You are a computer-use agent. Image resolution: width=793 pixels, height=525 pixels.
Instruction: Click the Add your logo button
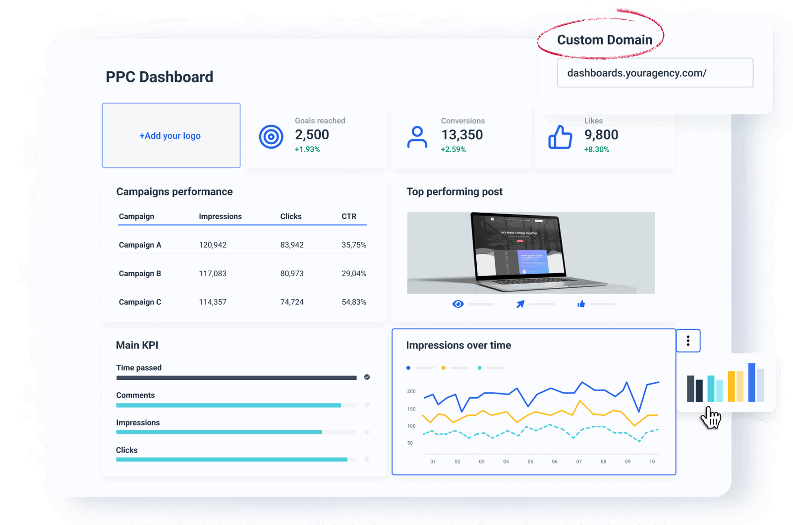170,135
